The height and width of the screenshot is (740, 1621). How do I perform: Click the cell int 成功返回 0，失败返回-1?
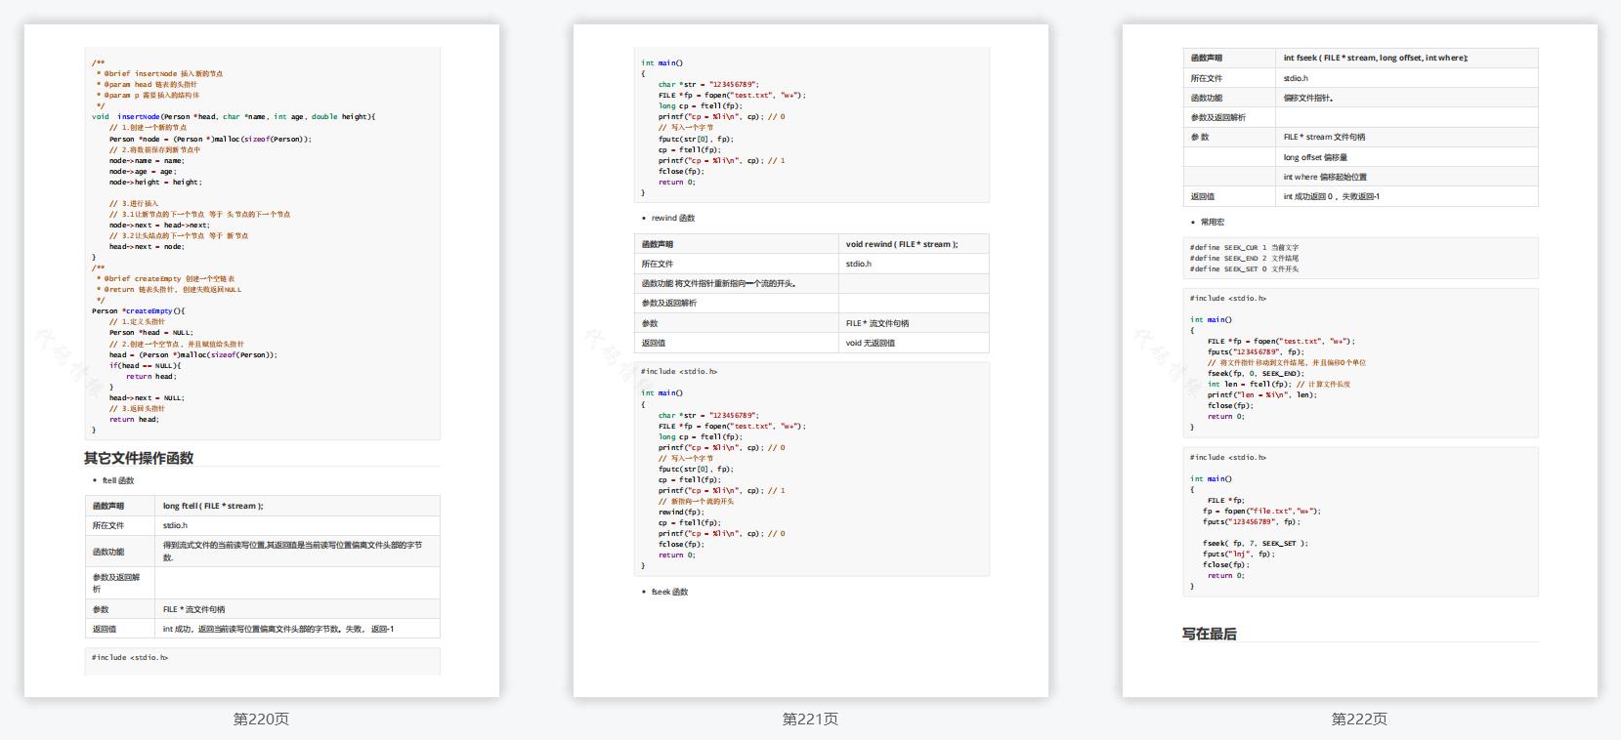point(1407,196)
